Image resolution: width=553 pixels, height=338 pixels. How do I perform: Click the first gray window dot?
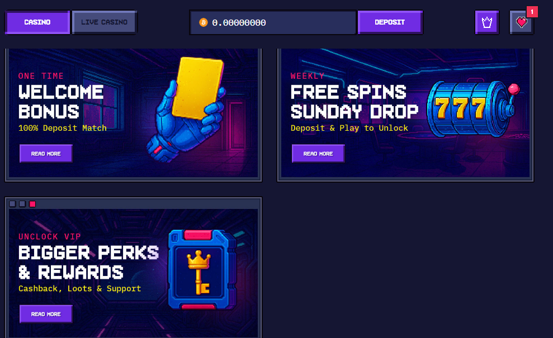(12, 204)
